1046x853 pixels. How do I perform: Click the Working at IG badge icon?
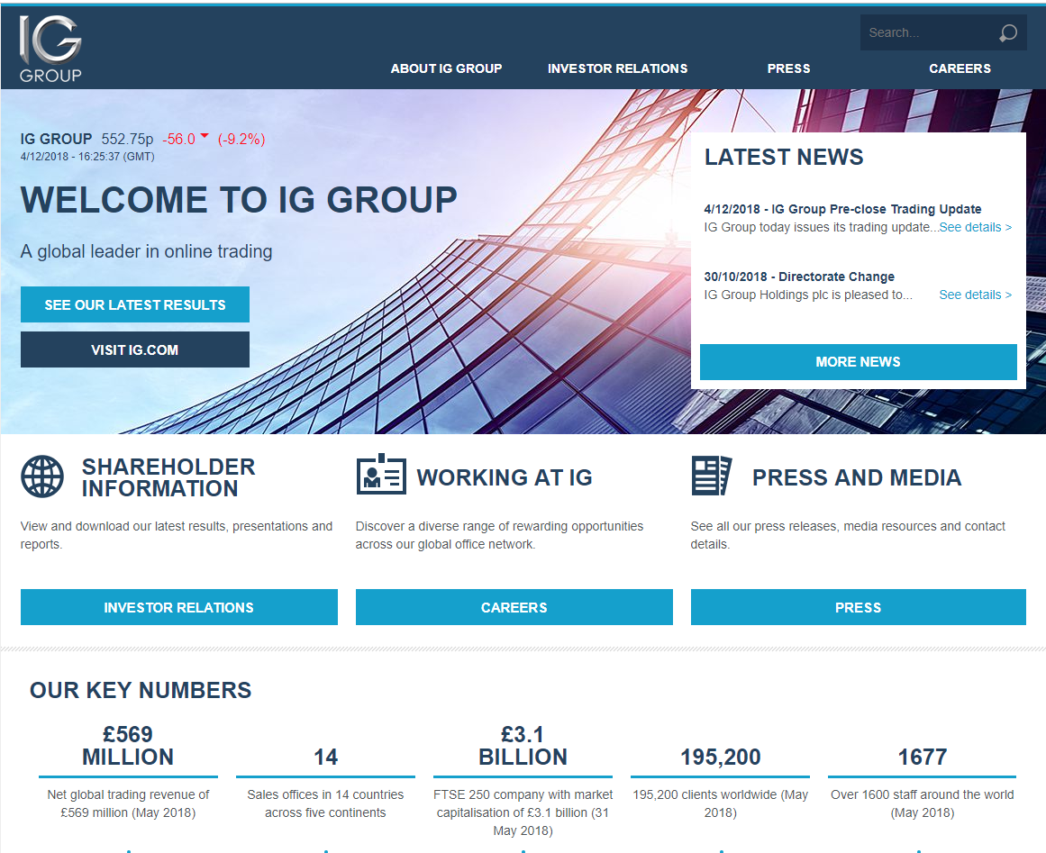tap(381, 474)
